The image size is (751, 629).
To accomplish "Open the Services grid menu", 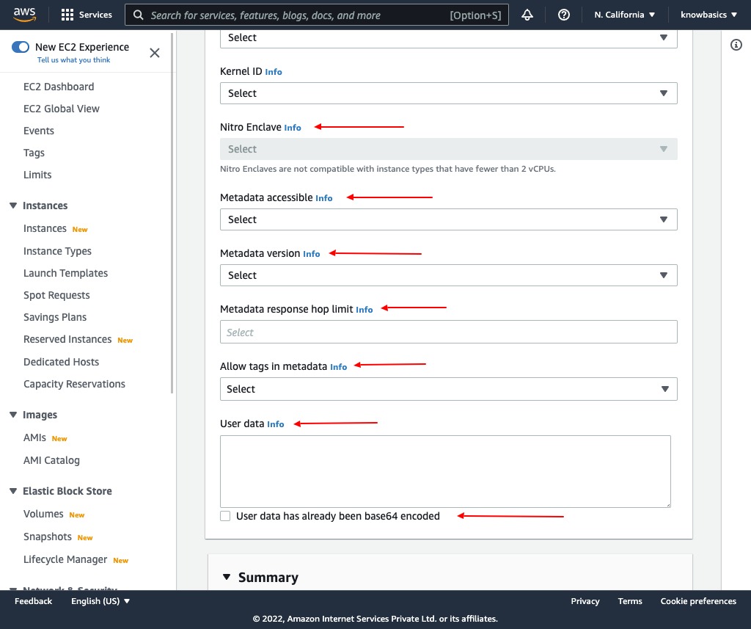I will tap(87, 15).
